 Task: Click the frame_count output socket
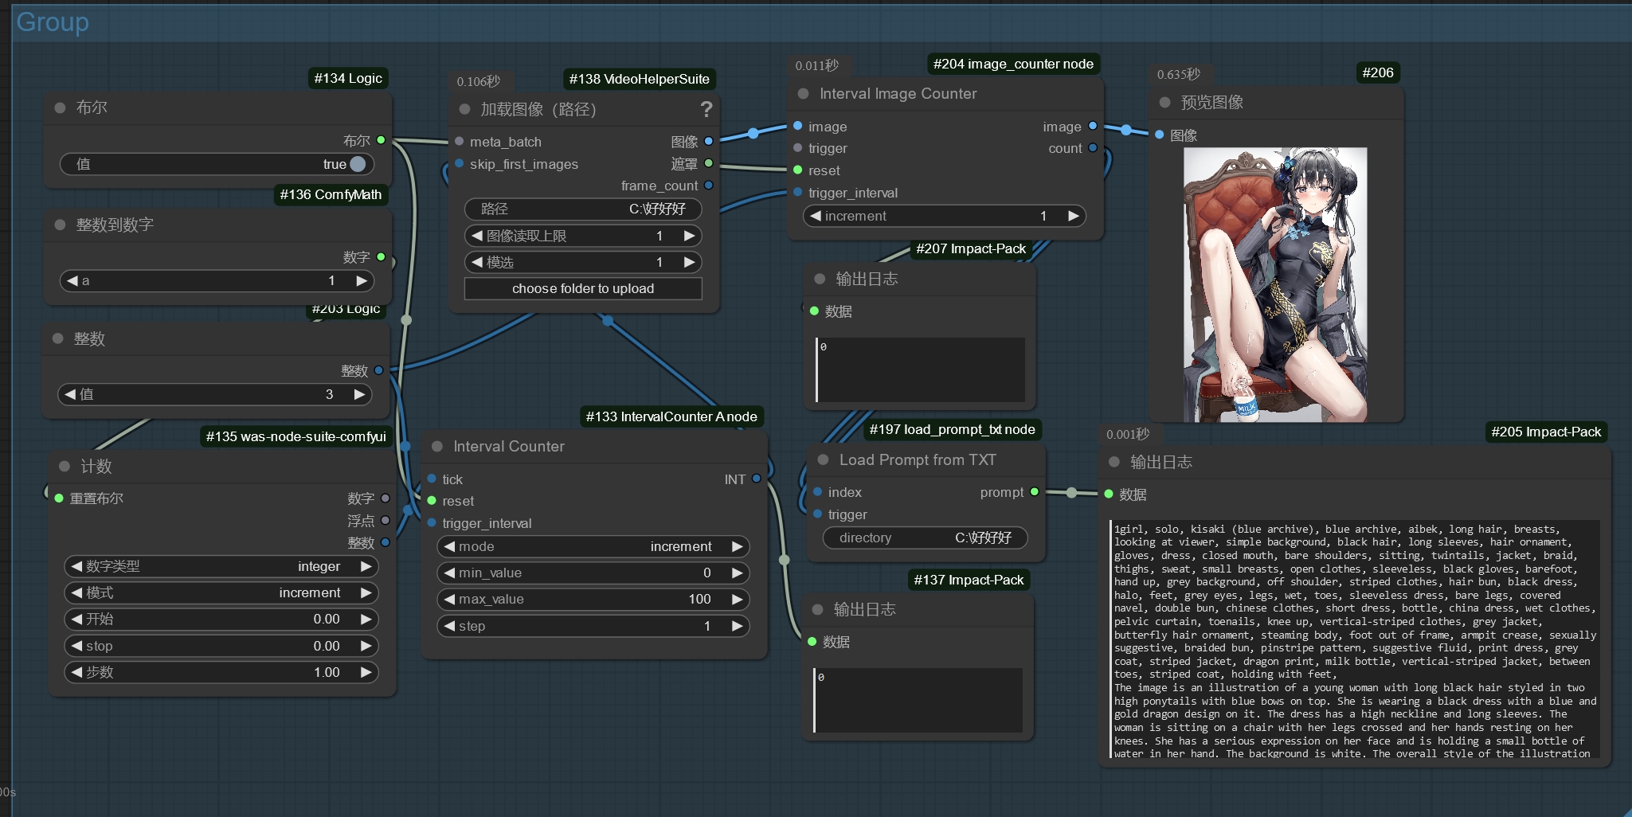[x=708, y=186]
